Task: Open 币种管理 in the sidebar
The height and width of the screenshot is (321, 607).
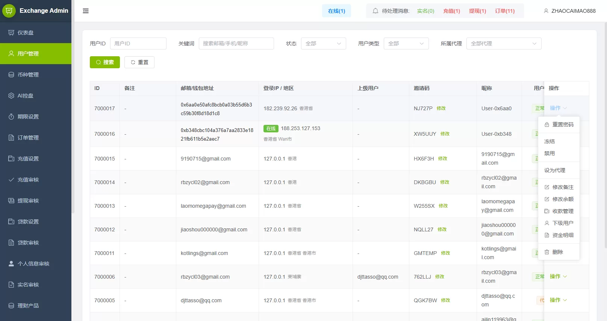Action: click(28, 75)
